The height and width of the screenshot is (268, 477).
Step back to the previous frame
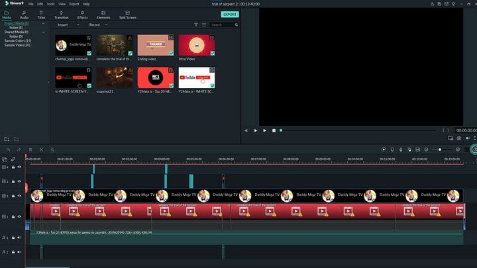tap(246, 130)
